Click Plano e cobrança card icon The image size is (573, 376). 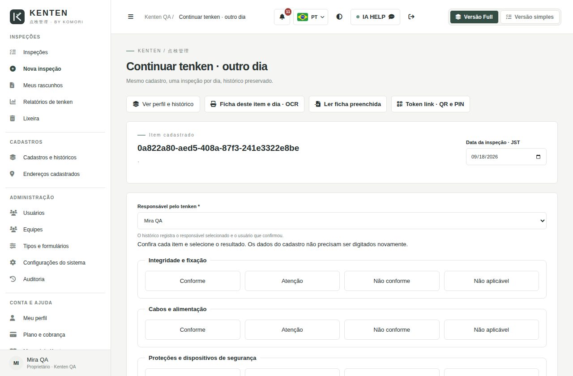(13, 335)
